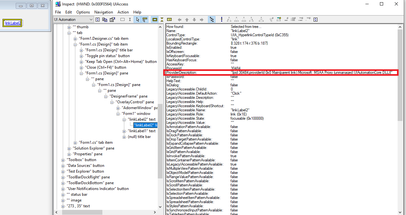Select the "AdornerWindow" tree item
Image resolution: width=406 pixels, height=215 pixels.
click(139, 108)
